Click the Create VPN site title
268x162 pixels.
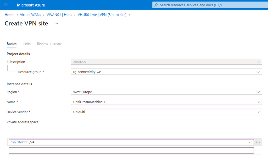(26, 23)
